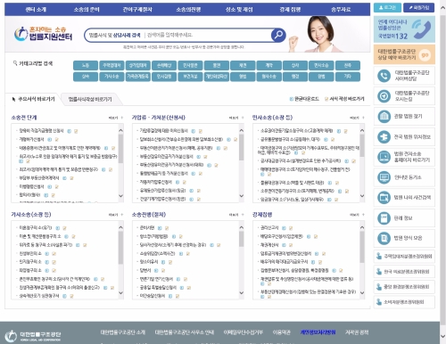446x344 pixels.
Task: Click the 로그인 button
Action: point(387,8)
